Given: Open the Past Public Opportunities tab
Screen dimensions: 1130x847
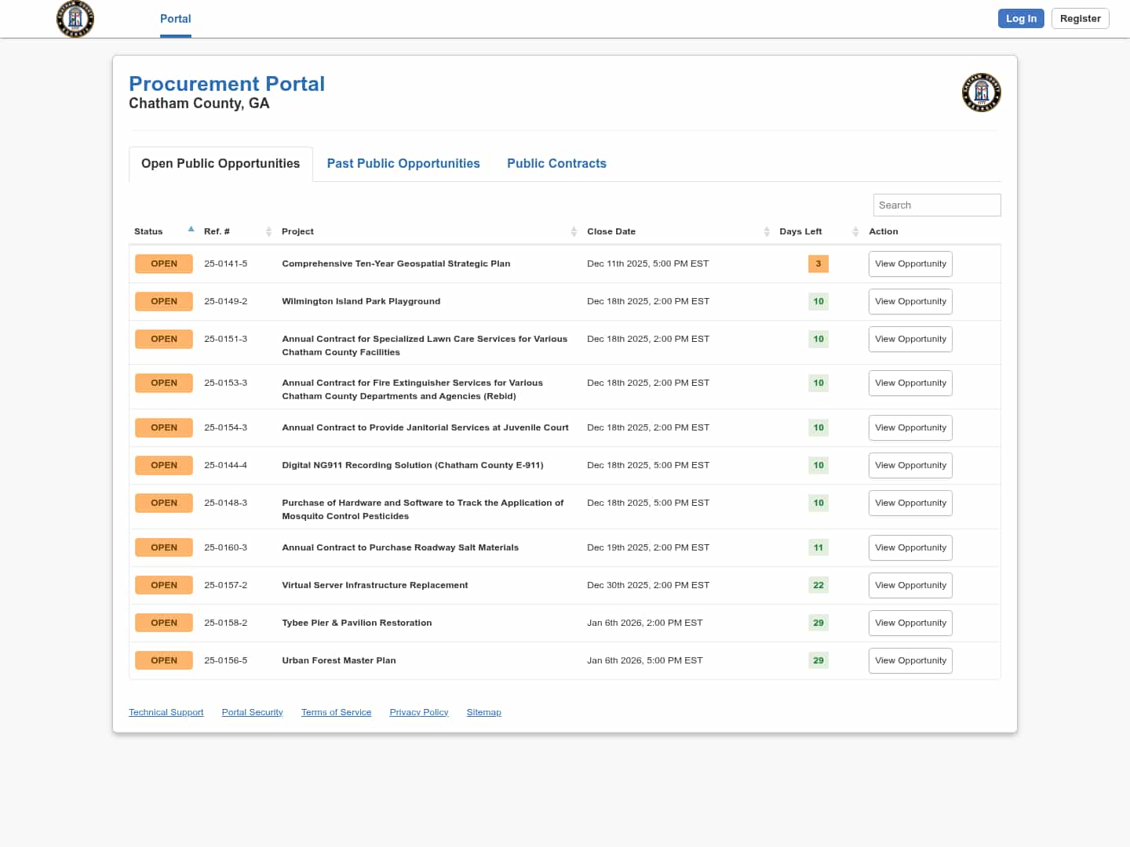Looking at the screenshot, I should (x=403, y=164).
